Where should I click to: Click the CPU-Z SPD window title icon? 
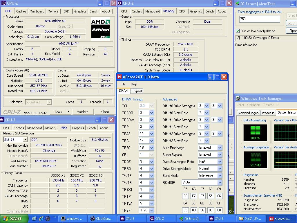[x=2, y=120]
